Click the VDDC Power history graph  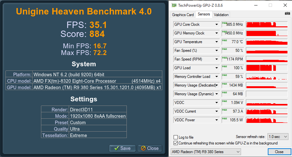pos(267,120)
